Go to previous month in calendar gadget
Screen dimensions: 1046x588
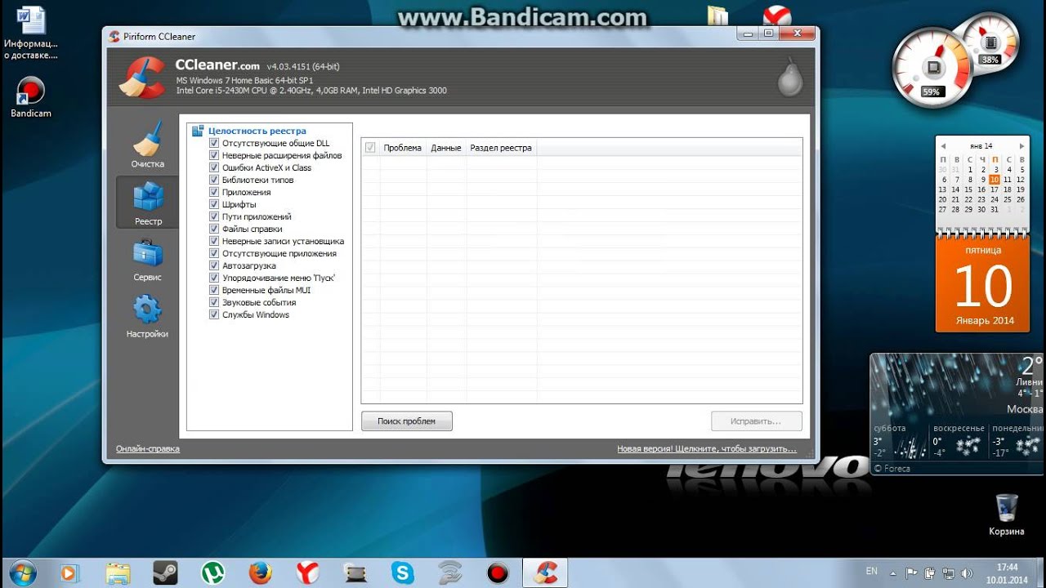(943, 146)
